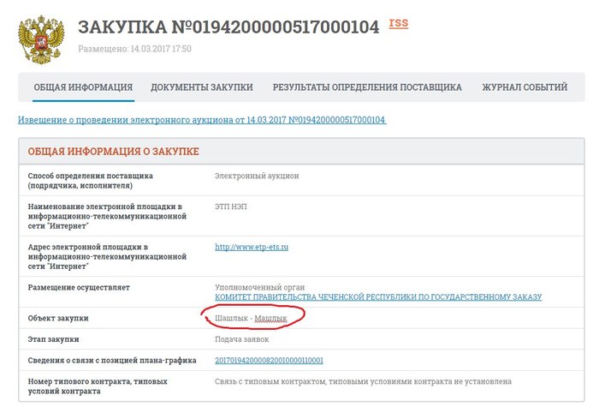Follow the http://www.etp-ets.ru link

pos(252,248)
